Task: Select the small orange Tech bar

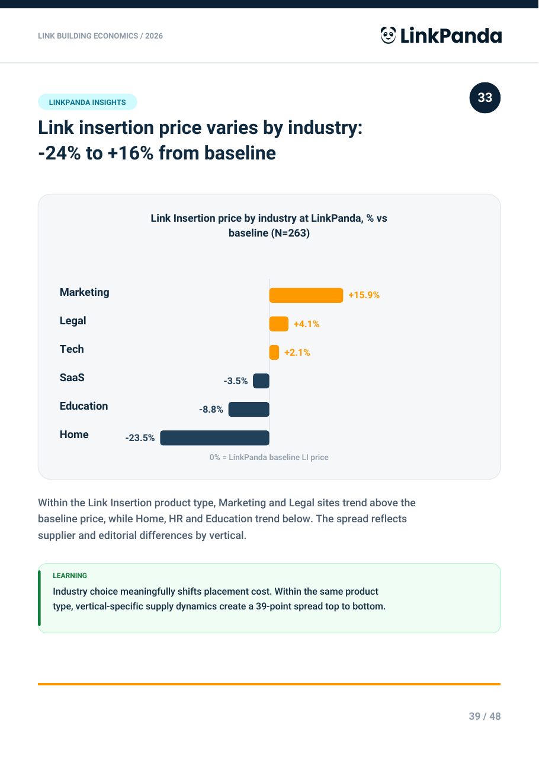Action: click(274, 352)
